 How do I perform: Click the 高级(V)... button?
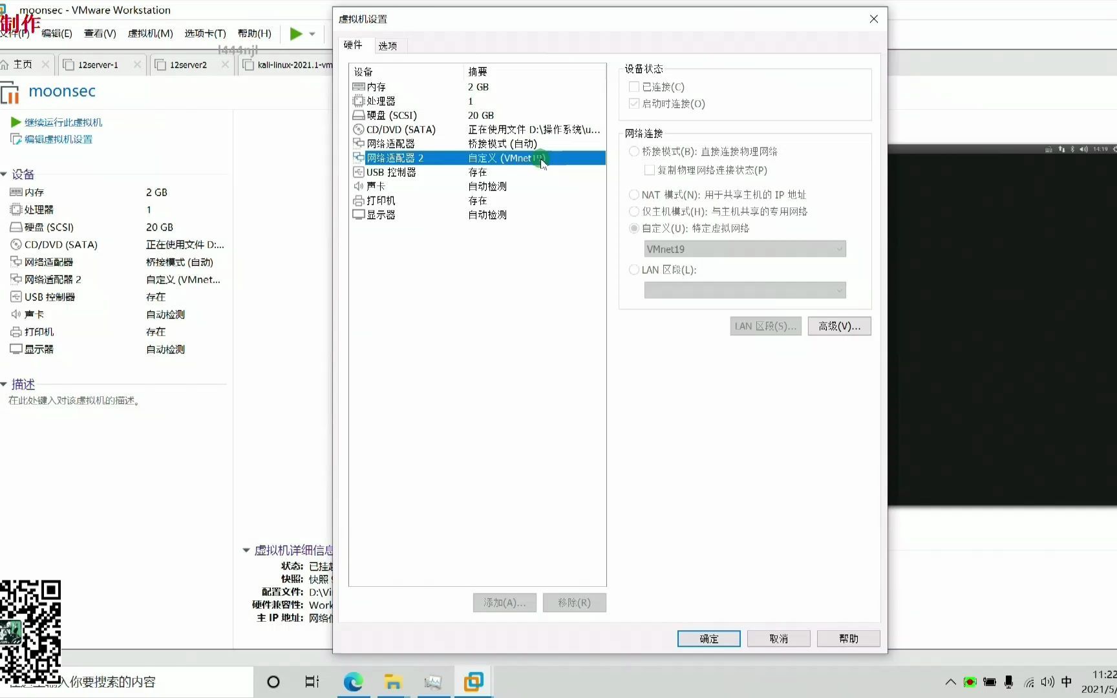click(840, 326)
